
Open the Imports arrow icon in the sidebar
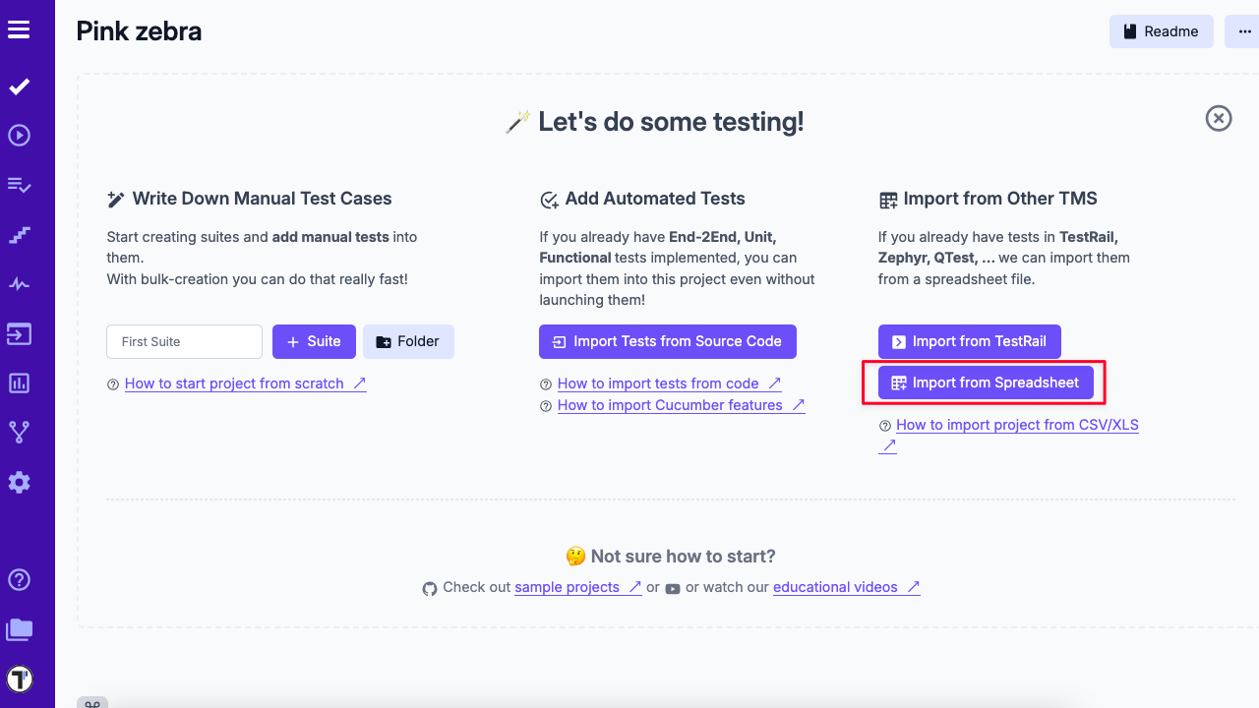(x=19, y=334)
